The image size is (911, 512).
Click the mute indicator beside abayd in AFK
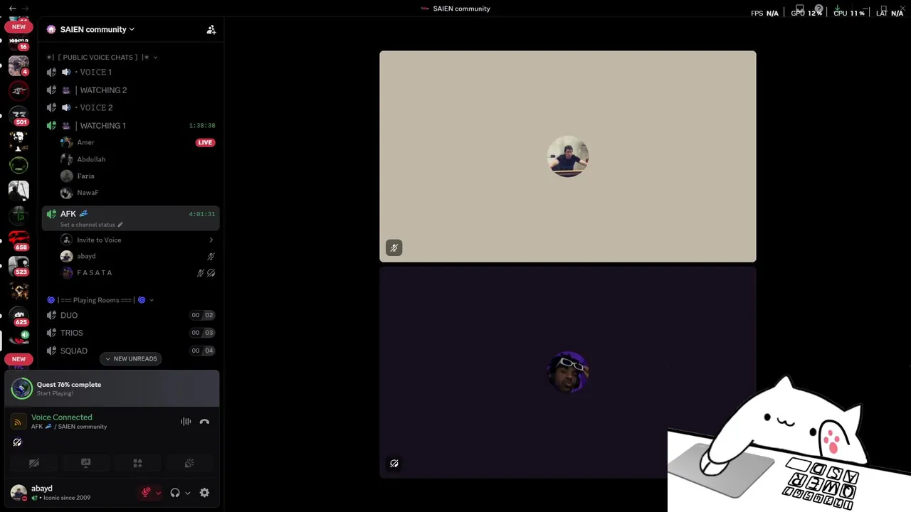tap(211, 256)
